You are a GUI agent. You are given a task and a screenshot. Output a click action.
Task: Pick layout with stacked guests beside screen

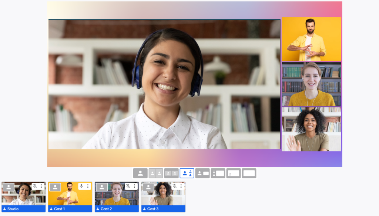click(x=218, y=173)
